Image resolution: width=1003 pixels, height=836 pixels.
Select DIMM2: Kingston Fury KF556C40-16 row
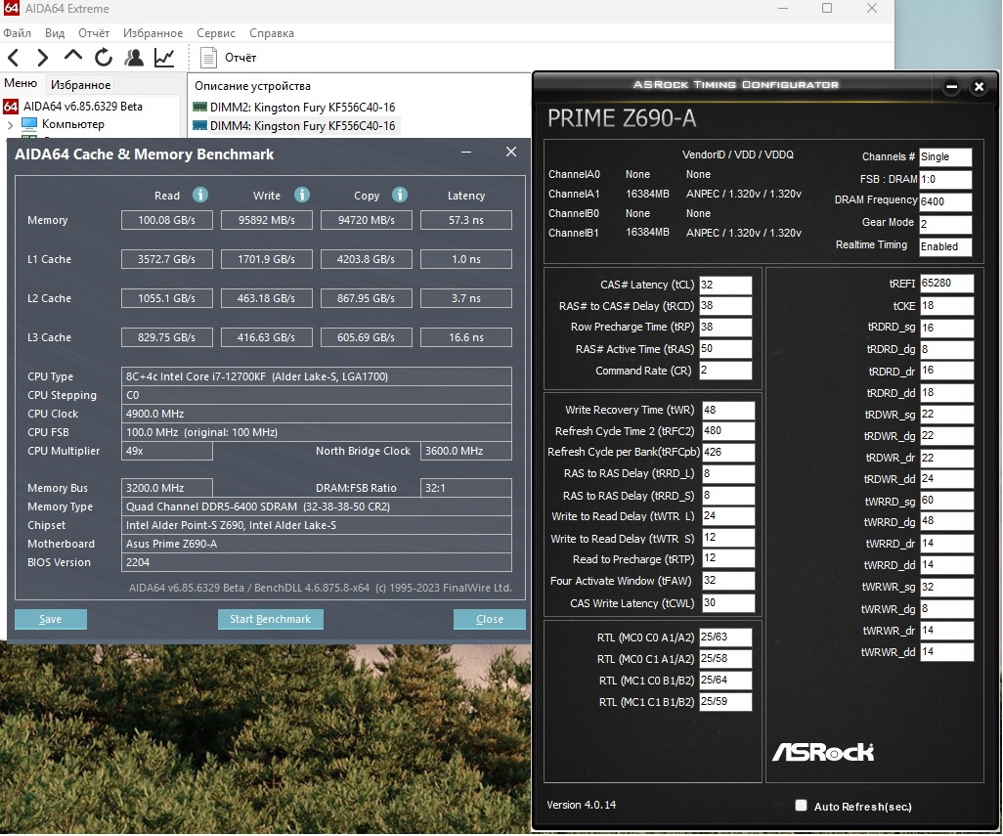click(294, 107)
